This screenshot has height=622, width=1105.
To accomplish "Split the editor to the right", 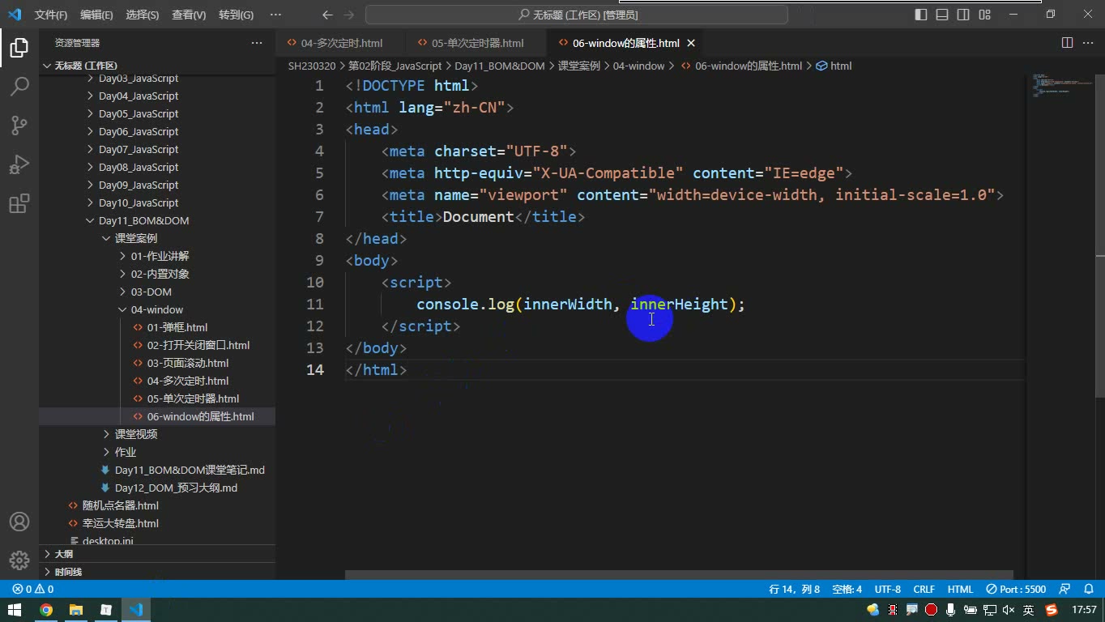I will click(1067, 43).
